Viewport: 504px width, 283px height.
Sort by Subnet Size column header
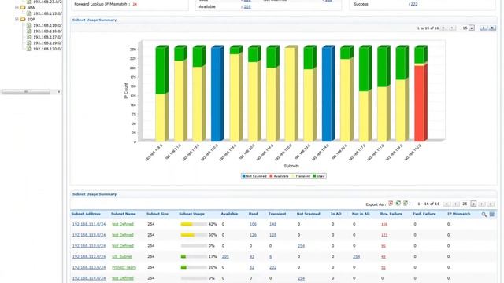[157, 214]
